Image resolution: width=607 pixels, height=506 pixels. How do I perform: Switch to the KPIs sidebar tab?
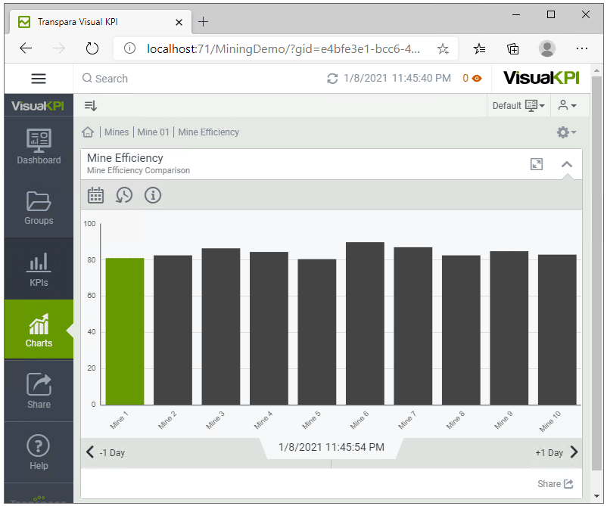pyautogui.click(x=39, y=269)
